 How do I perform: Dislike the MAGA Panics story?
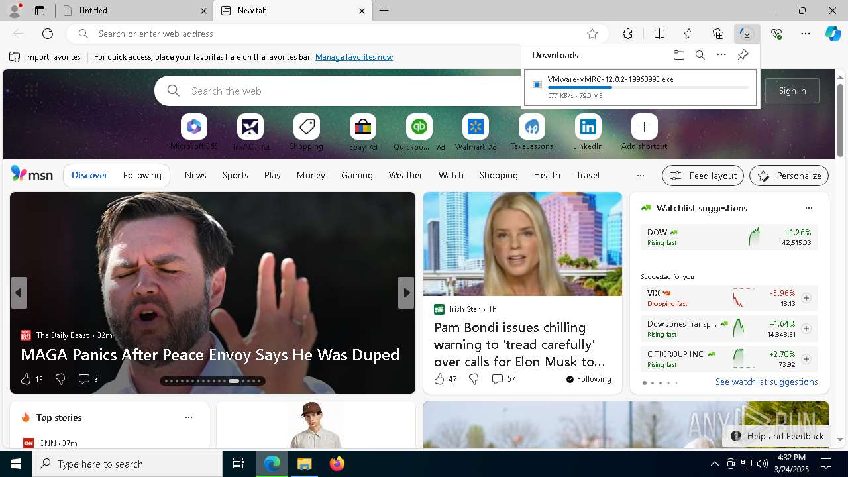pyautogui.click(x=60, y=379)
